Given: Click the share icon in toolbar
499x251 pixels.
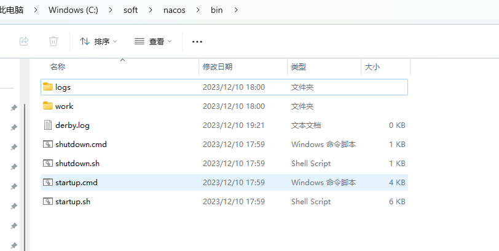Looking at the screenshot, I should pos(24,41).
